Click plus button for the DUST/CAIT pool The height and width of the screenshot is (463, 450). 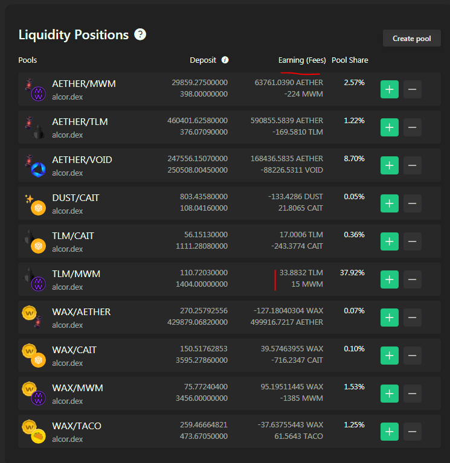390,203
